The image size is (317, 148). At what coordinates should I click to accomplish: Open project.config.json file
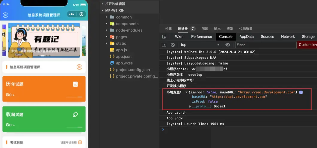coord(133,70)
